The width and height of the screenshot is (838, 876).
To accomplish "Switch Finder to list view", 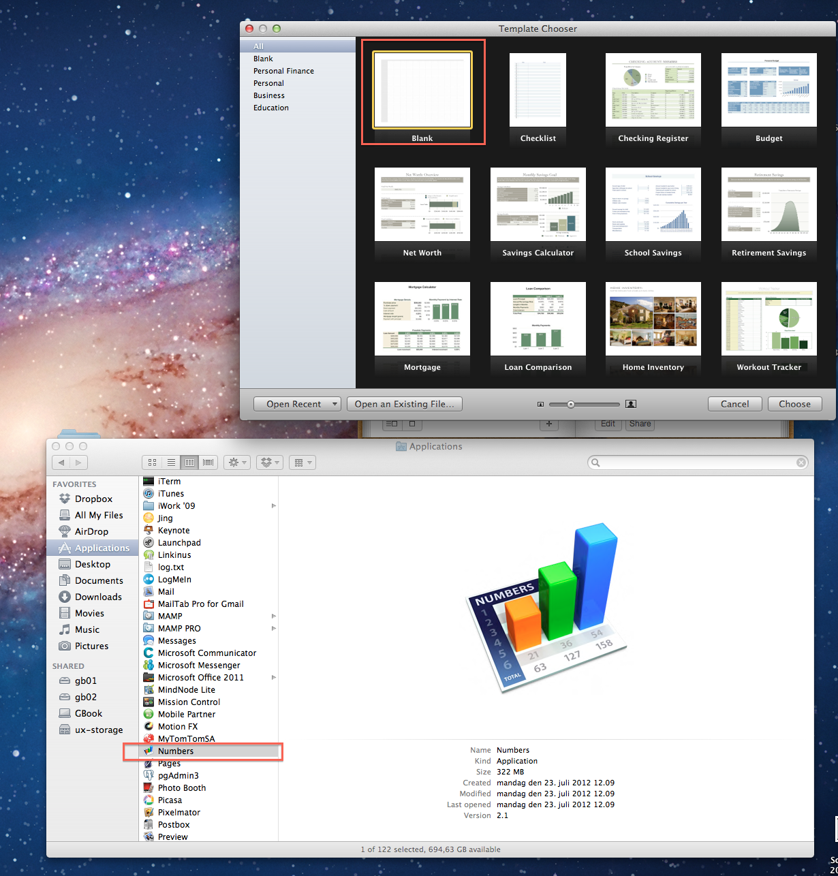I will coord(172,463).
